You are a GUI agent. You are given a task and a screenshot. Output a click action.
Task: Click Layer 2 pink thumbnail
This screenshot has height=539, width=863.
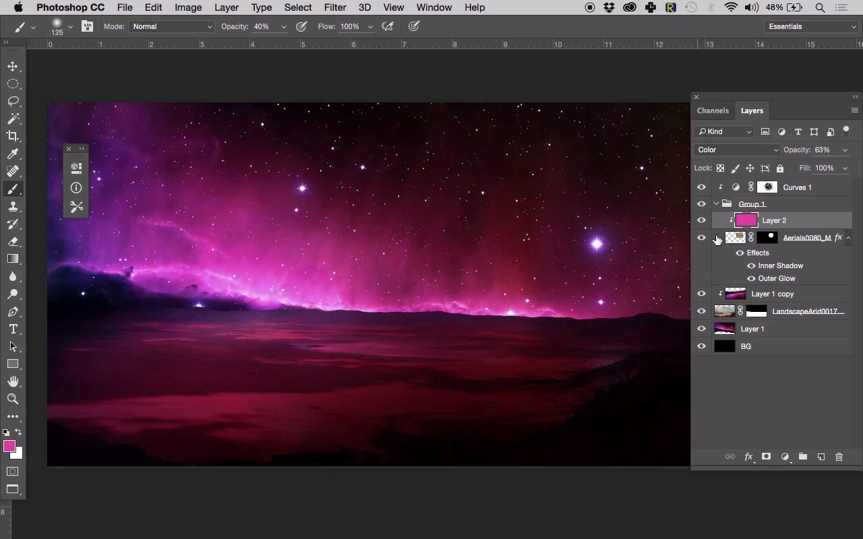(746, 220)
